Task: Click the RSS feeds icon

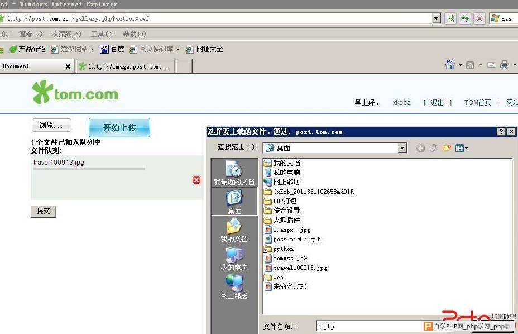Action: coord(470,65)
